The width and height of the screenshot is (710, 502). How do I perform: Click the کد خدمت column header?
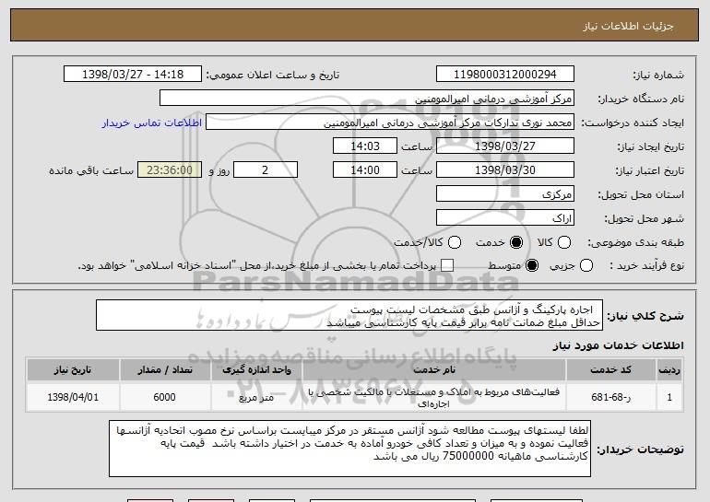click(x=610, y=370)
